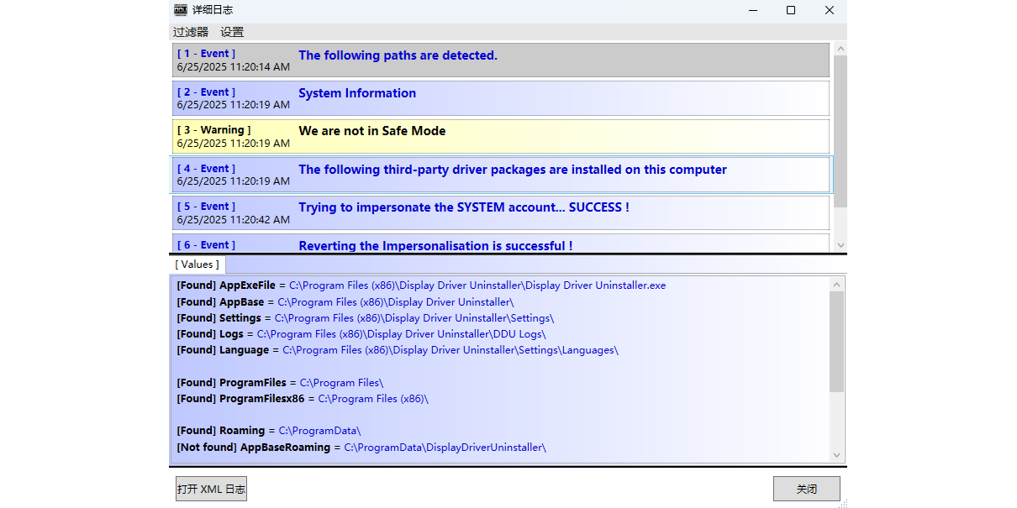This screenshot has width=1017, height=508.
Task: Click the 打开 XML 日志 button
Action: coord(211,489)
